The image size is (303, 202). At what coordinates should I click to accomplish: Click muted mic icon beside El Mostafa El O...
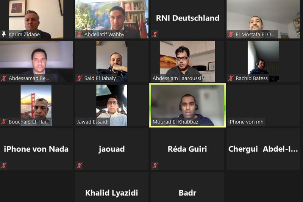tap(231, 34)
